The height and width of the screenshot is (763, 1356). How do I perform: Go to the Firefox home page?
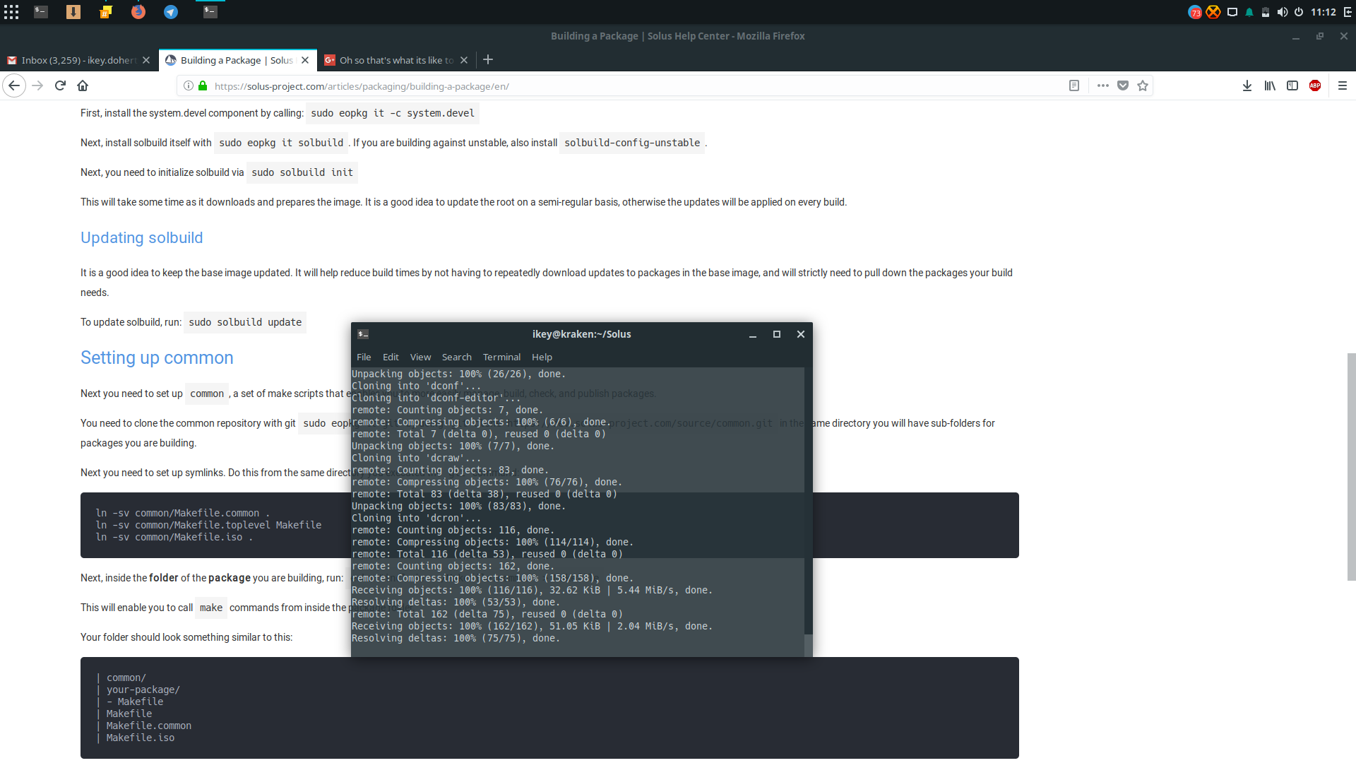click(83, 85)
